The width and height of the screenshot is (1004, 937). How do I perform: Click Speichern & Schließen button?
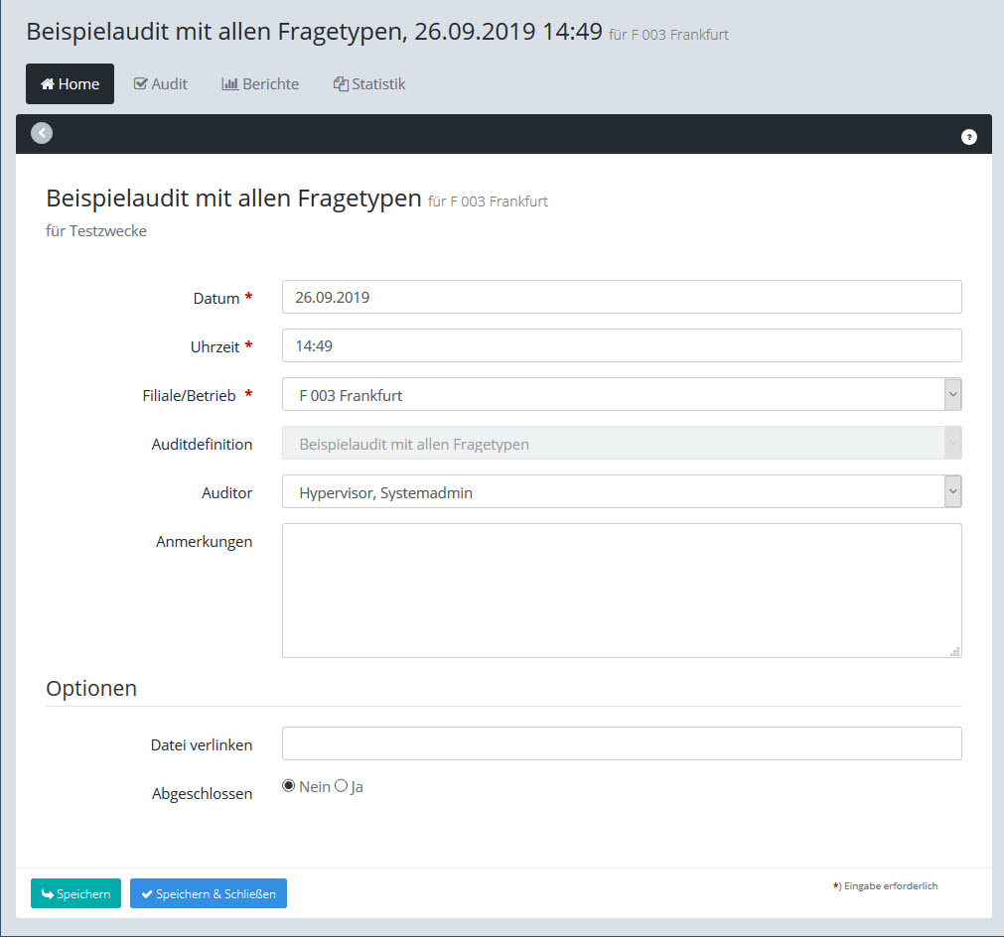click(209, 893)
